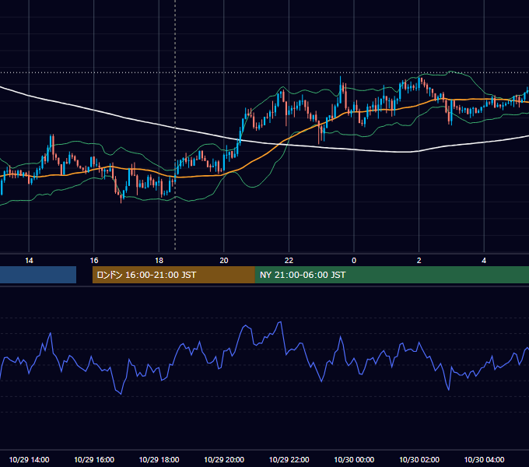
Task: Click the 10/30 02:00 date label
Action: [419, 459]
